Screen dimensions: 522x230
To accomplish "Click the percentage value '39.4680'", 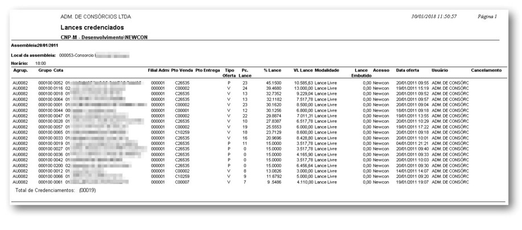I will [274, 88].
